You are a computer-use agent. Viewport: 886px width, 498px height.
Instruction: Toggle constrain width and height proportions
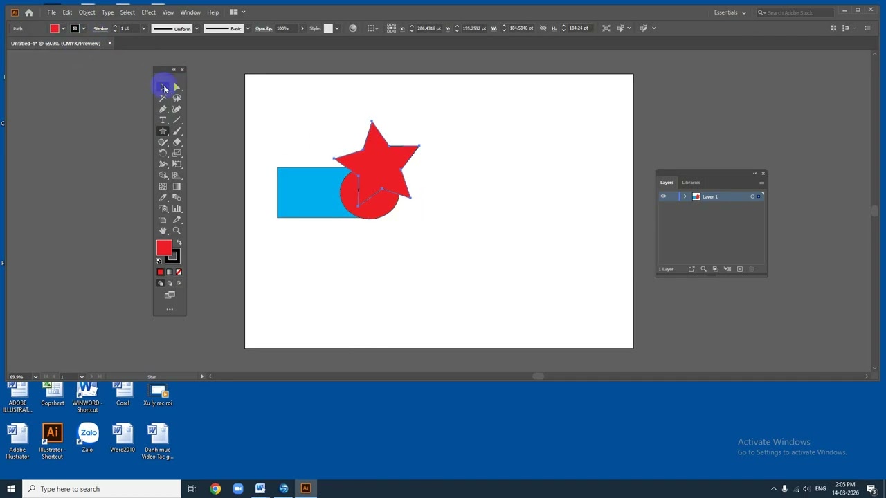pyautogui.click(x=543, y=28)
